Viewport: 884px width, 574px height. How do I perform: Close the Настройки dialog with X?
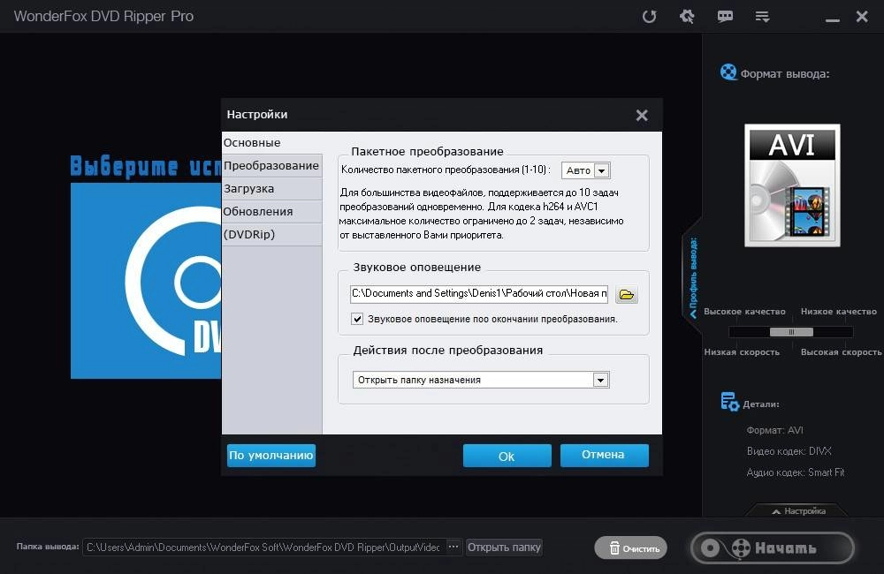tap(642, 116)
